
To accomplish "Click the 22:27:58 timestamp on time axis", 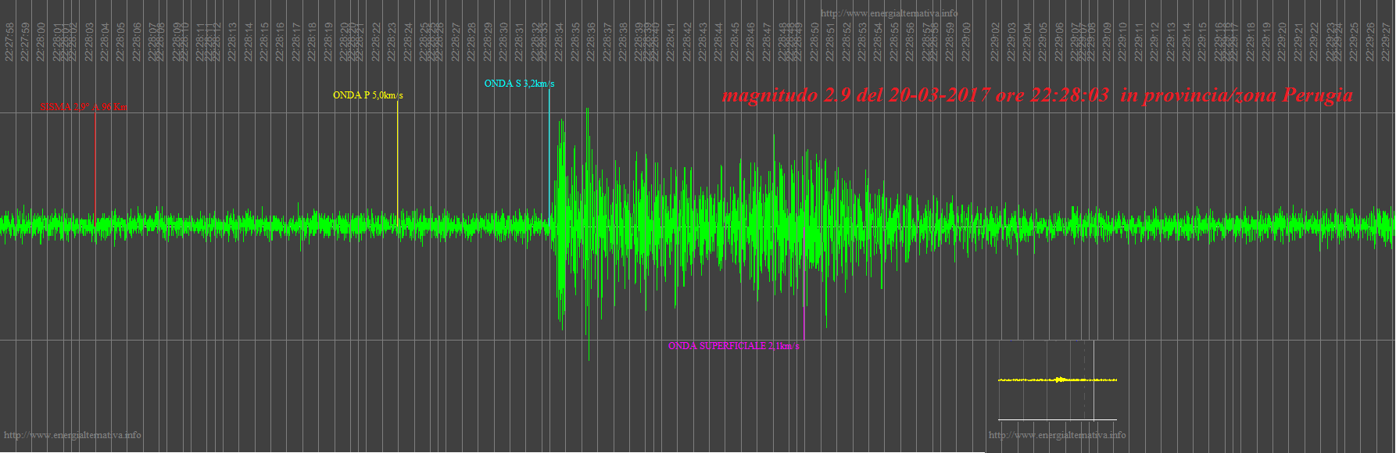I will coord(9,41).
